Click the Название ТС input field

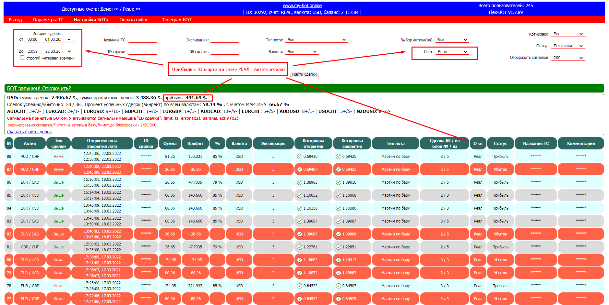click(x=143, y=40)
